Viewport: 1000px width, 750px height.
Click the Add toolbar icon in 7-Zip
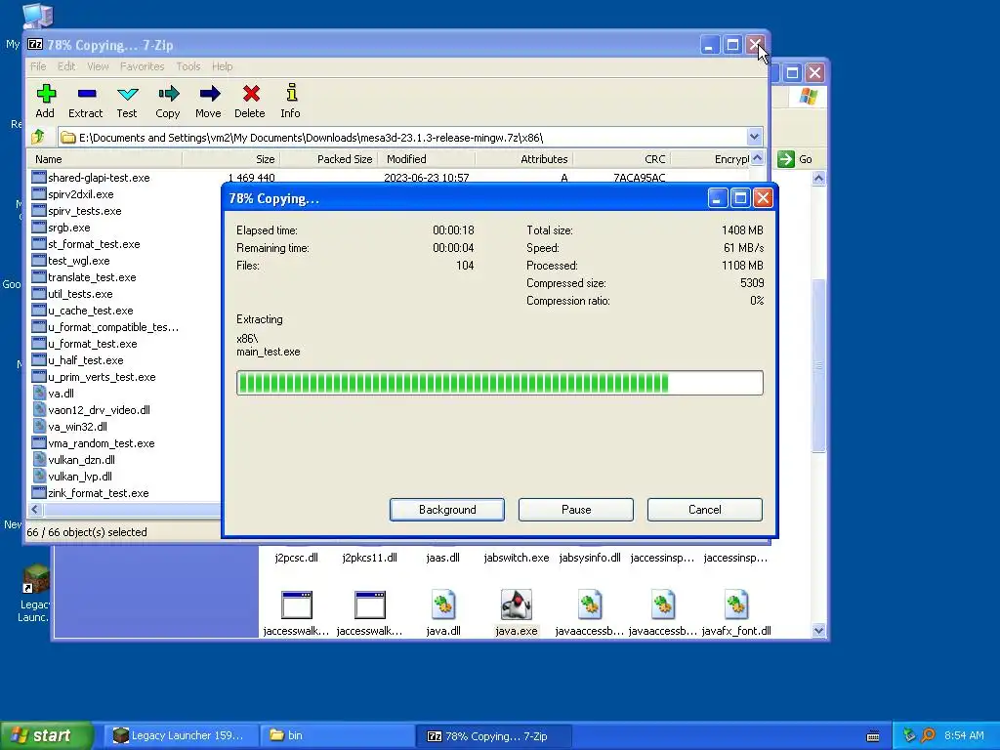[45, 101]
